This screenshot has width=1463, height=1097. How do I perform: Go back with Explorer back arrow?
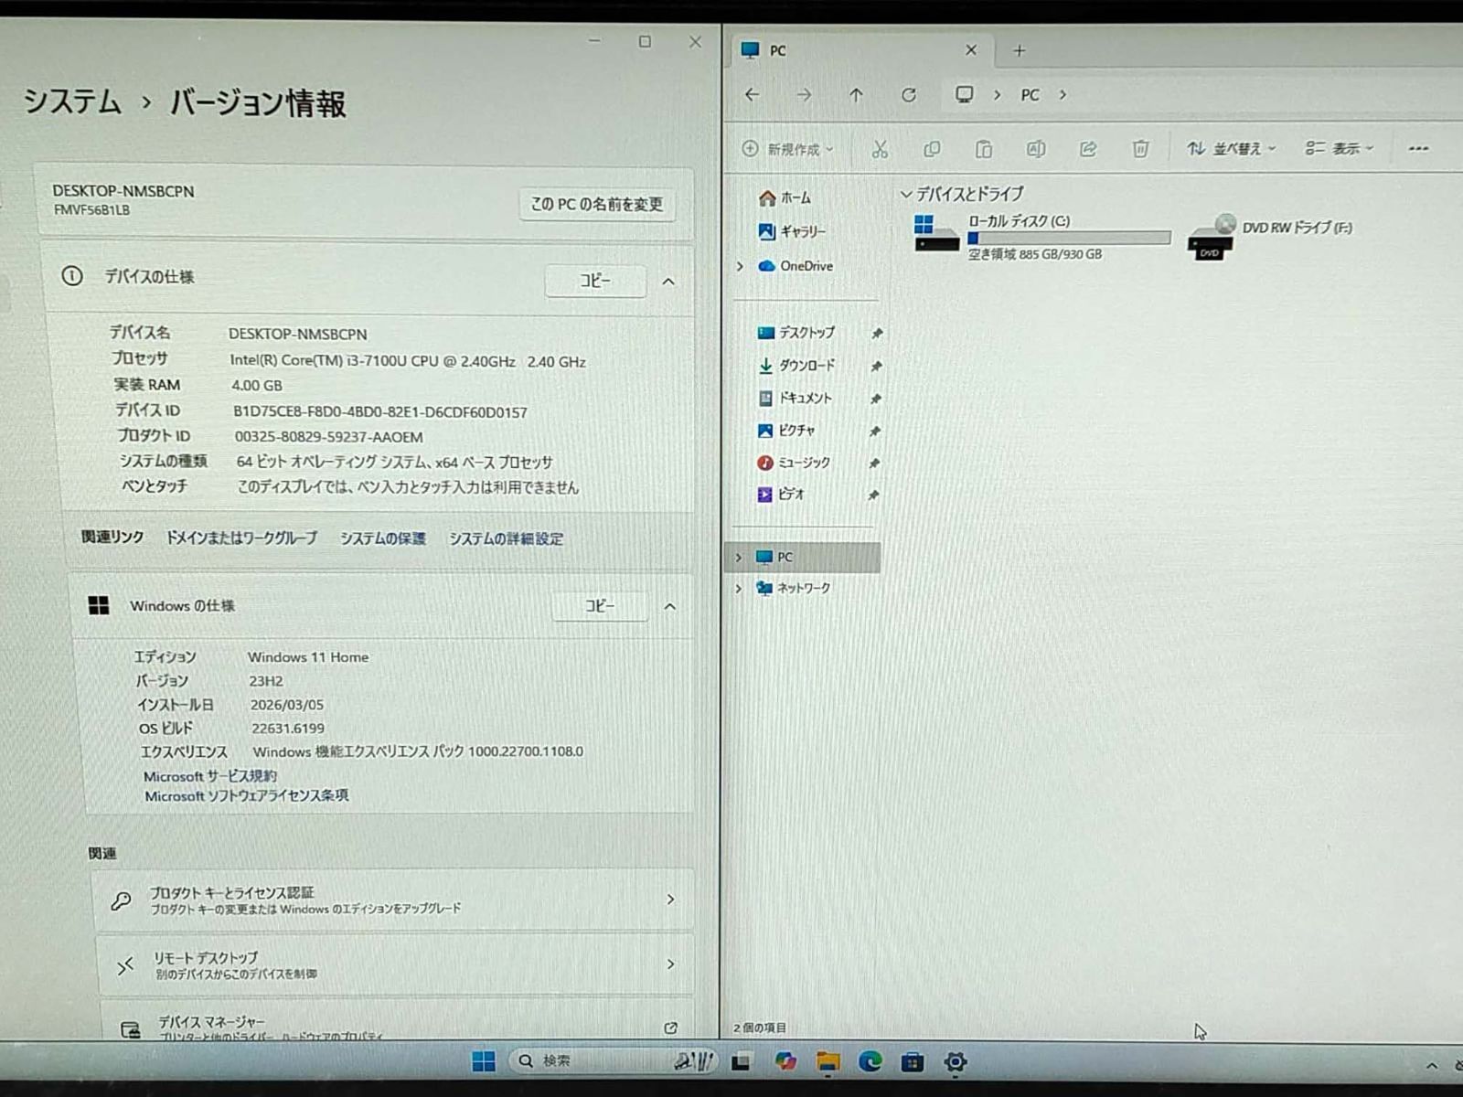pyautogui.click(x=752, y=95)
